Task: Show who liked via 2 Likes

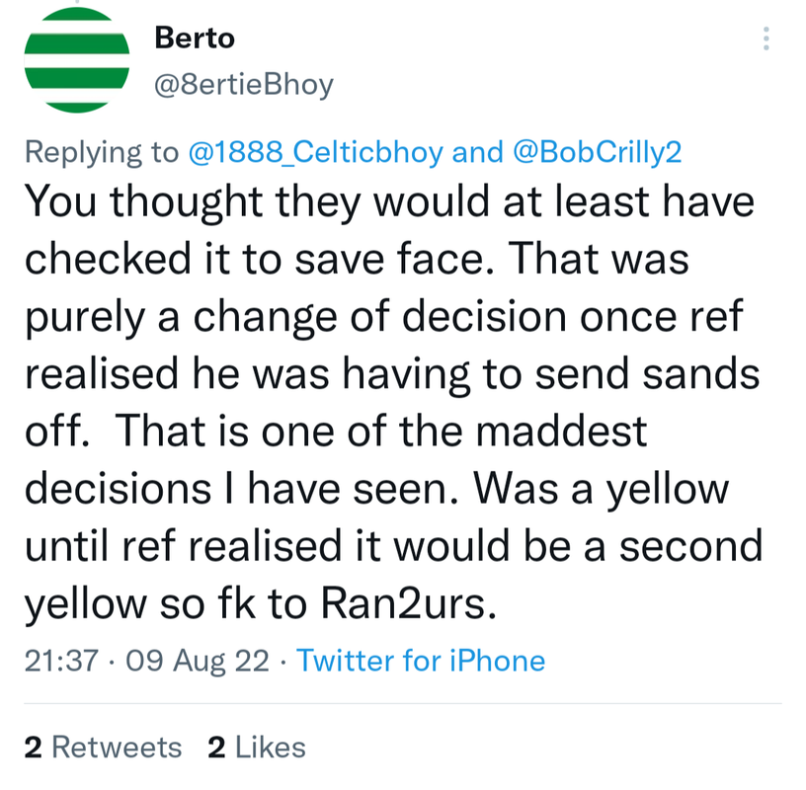Action: 257,748
